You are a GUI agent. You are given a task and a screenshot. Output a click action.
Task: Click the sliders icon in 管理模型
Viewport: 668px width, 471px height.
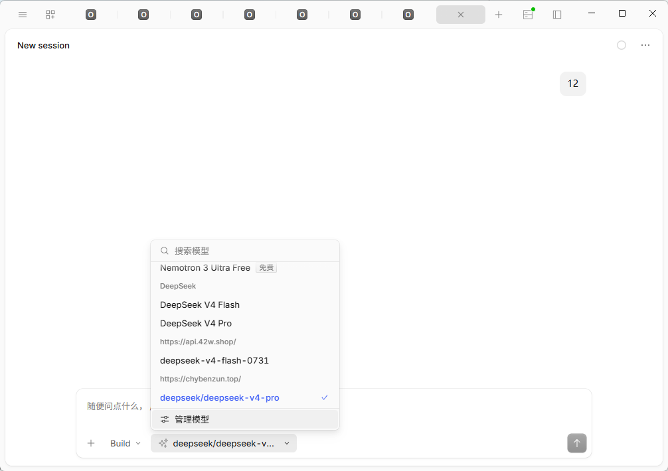[x=165, y=419]
